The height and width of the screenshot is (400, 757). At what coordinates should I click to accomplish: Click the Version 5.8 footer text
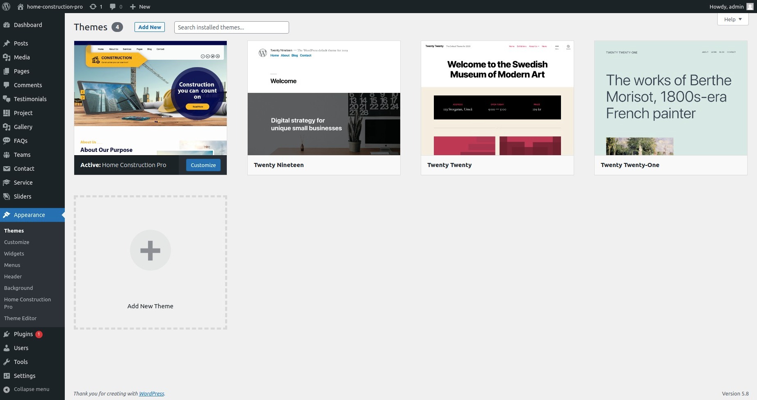click(735, 394)
